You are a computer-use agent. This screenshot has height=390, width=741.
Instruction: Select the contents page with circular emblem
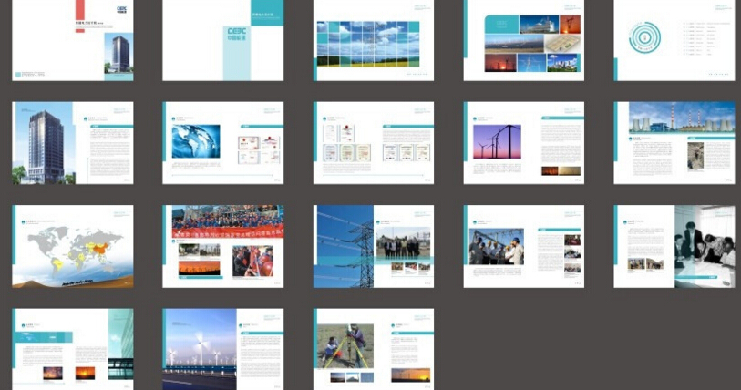click(674, 40)
